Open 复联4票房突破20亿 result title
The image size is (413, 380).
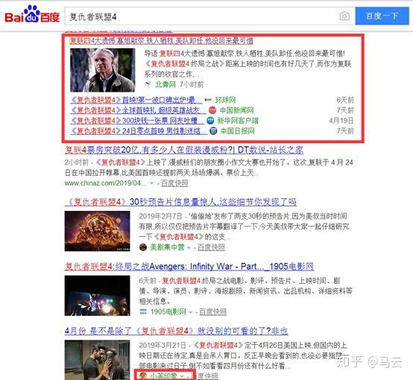(184, 150)
